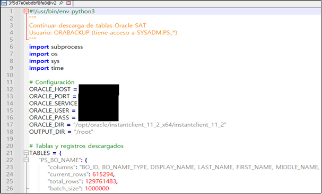Click line number 12 in the gutter
The image size is (322, 194).
coord(10,89)
